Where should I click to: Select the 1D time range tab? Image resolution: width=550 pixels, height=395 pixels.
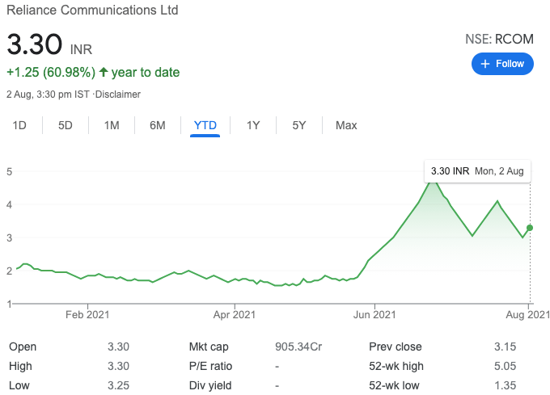point(19,125)
